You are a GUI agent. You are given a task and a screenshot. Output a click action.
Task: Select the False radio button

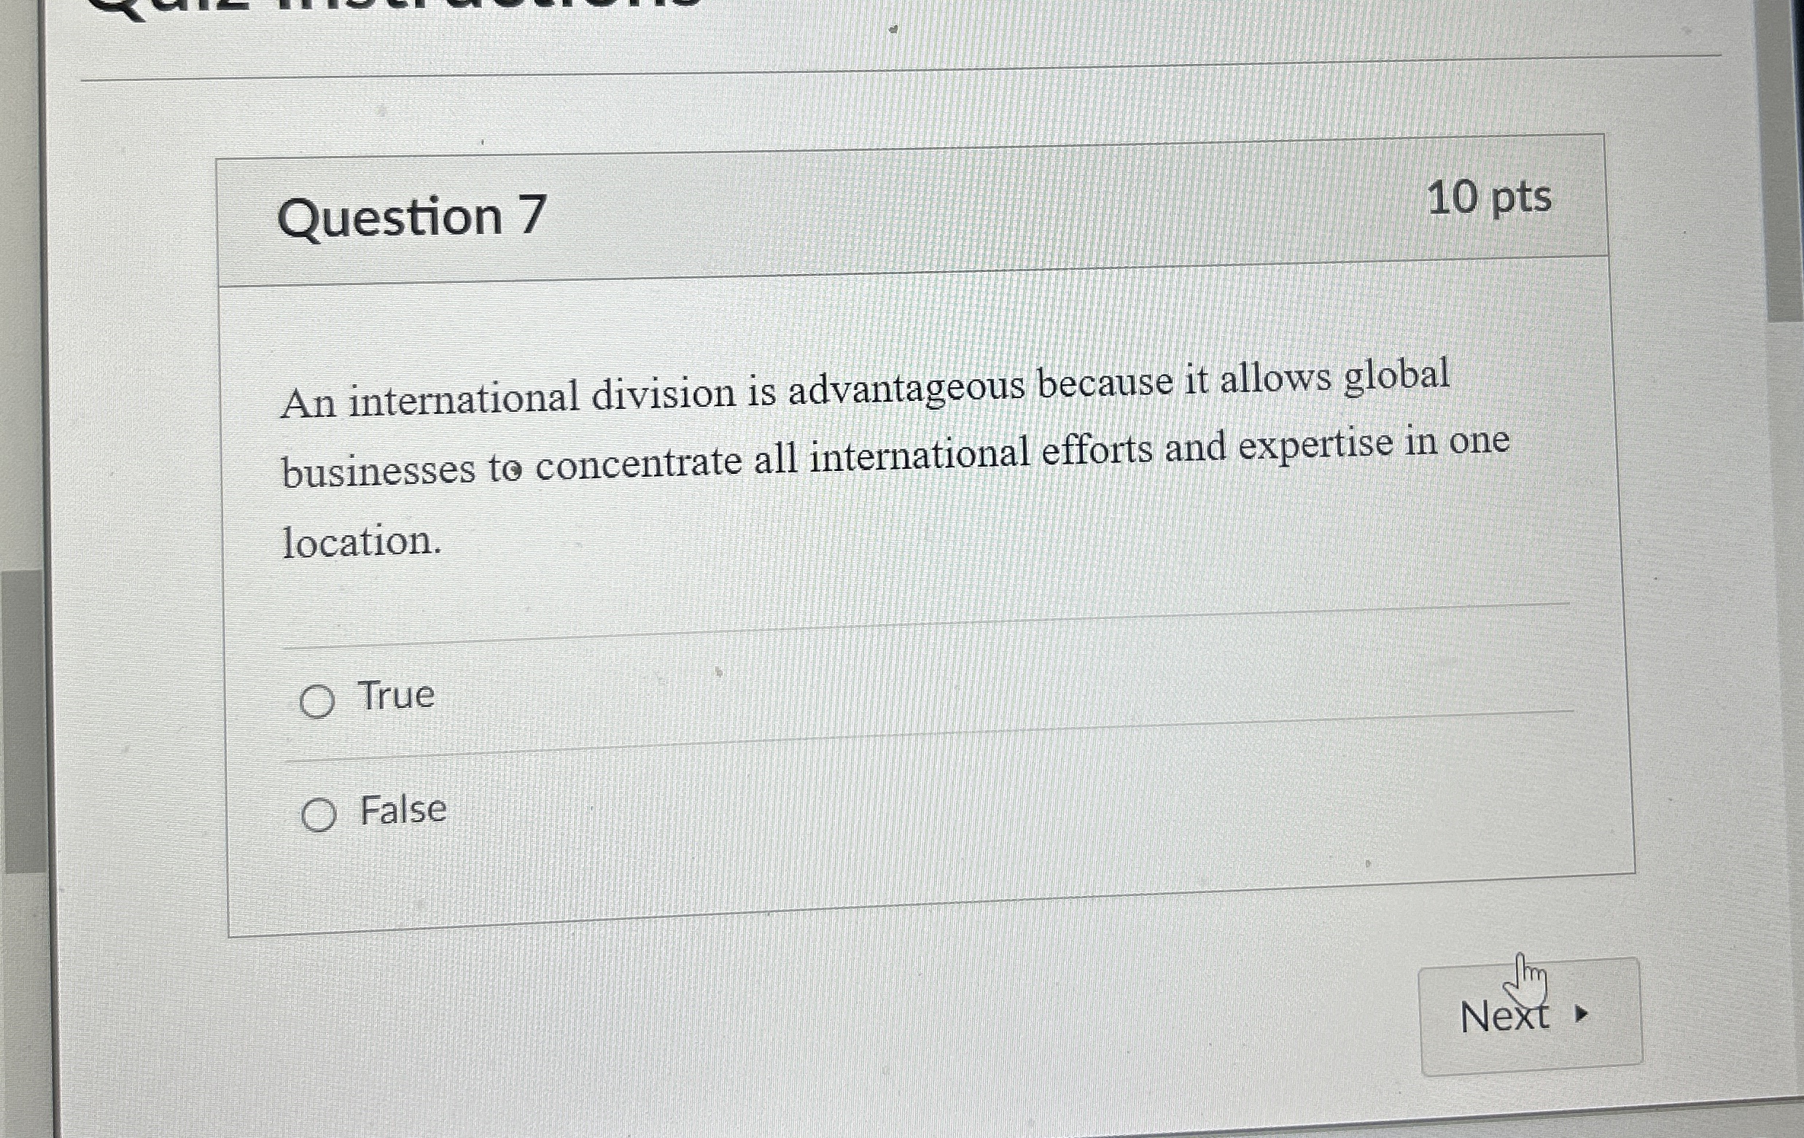tap(319, 815)
